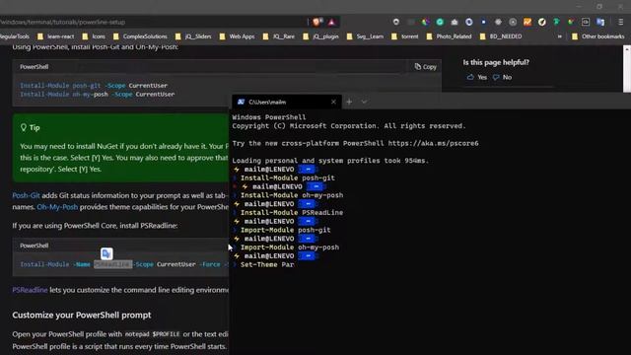Image resolution: width=631 pixels, height=355 pixels.
Task: Click the green arrow extension icon
Action: tap(556, 22)
